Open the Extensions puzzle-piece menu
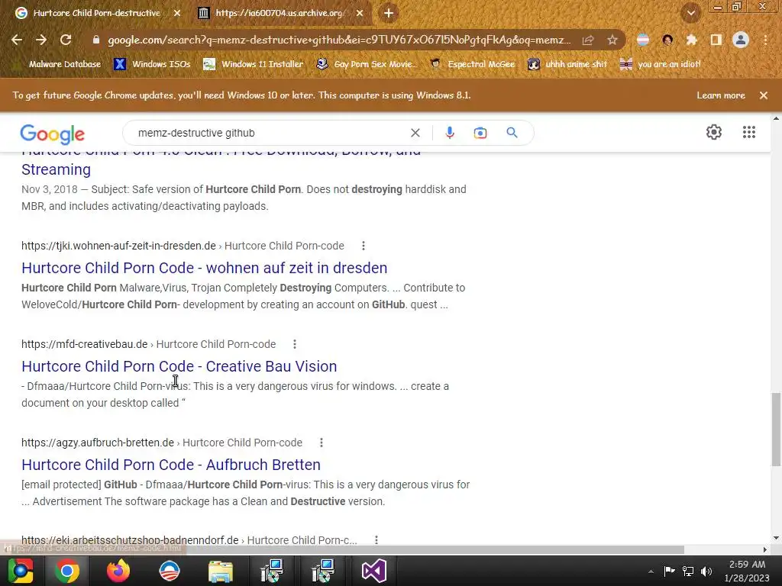The height and width of the screenshot is (586, 782). 691,40
